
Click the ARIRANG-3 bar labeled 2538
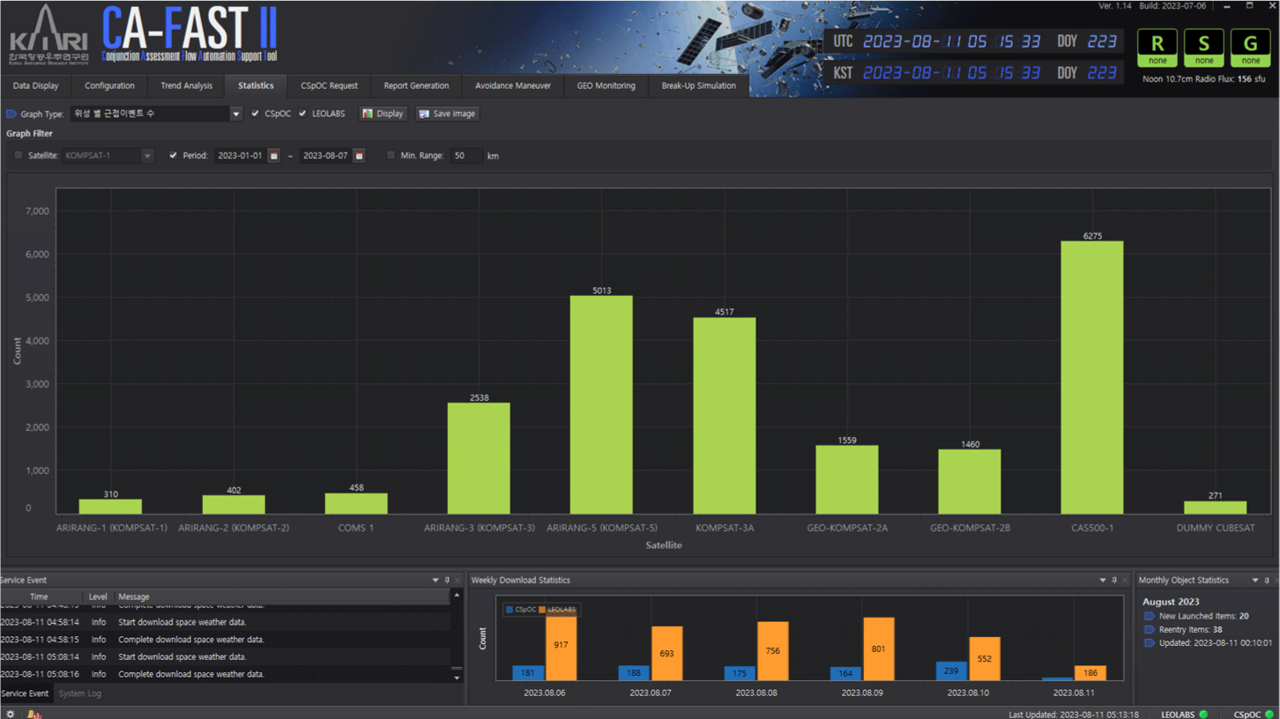[x=479, y=458]
